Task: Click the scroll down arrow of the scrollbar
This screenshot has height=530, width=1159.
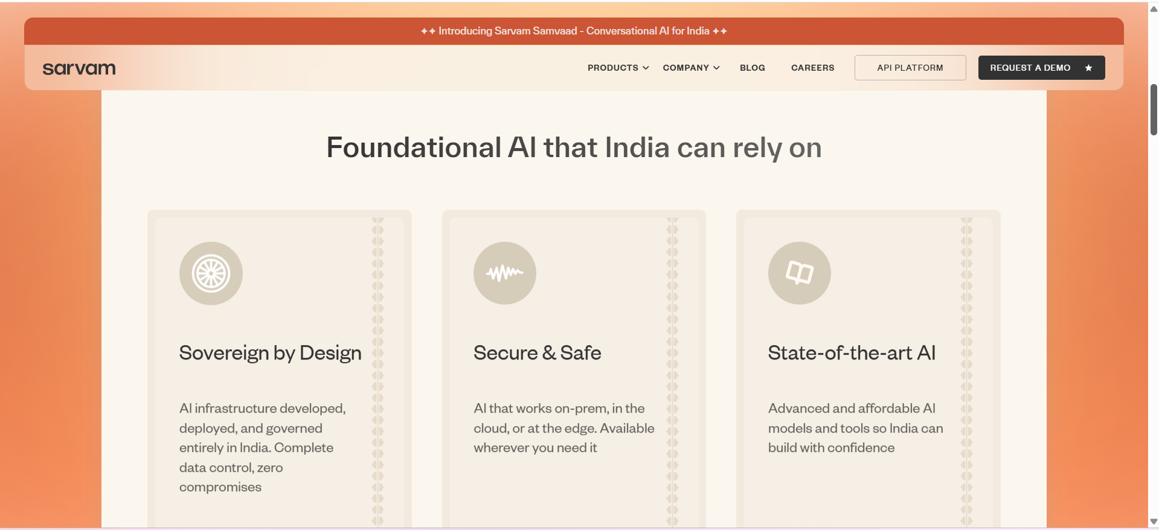Action: click(1154, 521)
